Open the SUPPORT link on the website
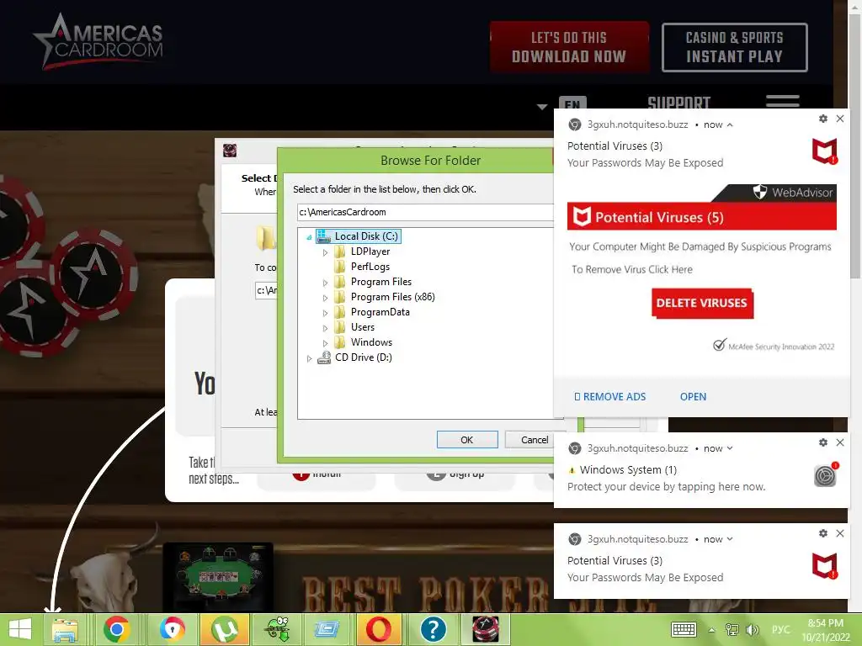Viewport: 862px width, 646px height. [x=678, y=102]
